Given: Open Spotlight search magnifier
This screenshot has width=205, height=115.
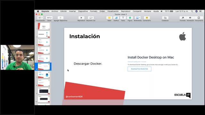Looking at the screenshot, I should [192, 11].
